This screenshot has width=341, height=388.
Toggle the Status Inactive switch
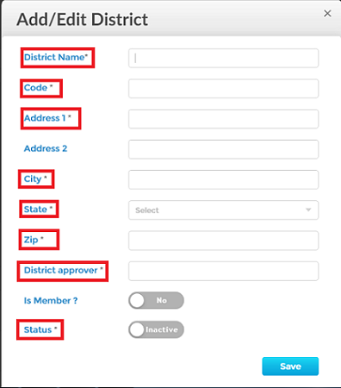(156, 329)
